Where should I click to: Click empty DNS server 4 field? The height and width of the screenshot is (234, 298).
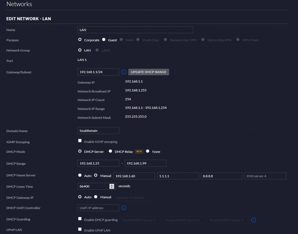pyautogui.click(x=265, y=176)
